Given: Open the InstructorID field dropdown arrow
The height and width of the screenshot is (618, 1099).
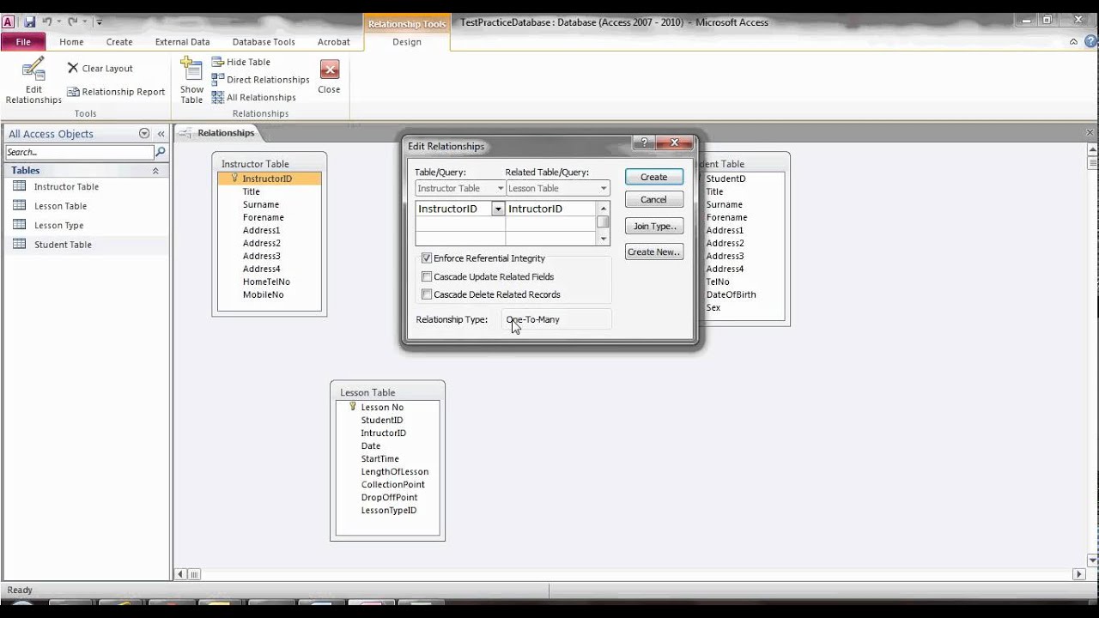Looking at the screenshot, I should click(498, 209).
